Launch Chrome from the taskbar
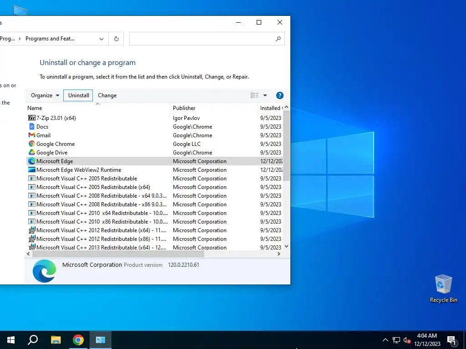 tap(78, 340)
